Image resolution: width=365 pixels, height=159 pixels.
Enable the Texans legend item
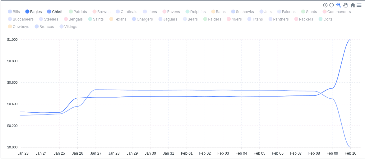point(118,19)
